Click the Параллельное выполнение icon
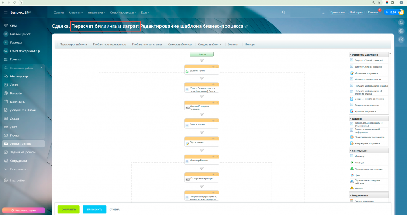The height and width of the screenshot is (215, 407). tap(352, 169)
